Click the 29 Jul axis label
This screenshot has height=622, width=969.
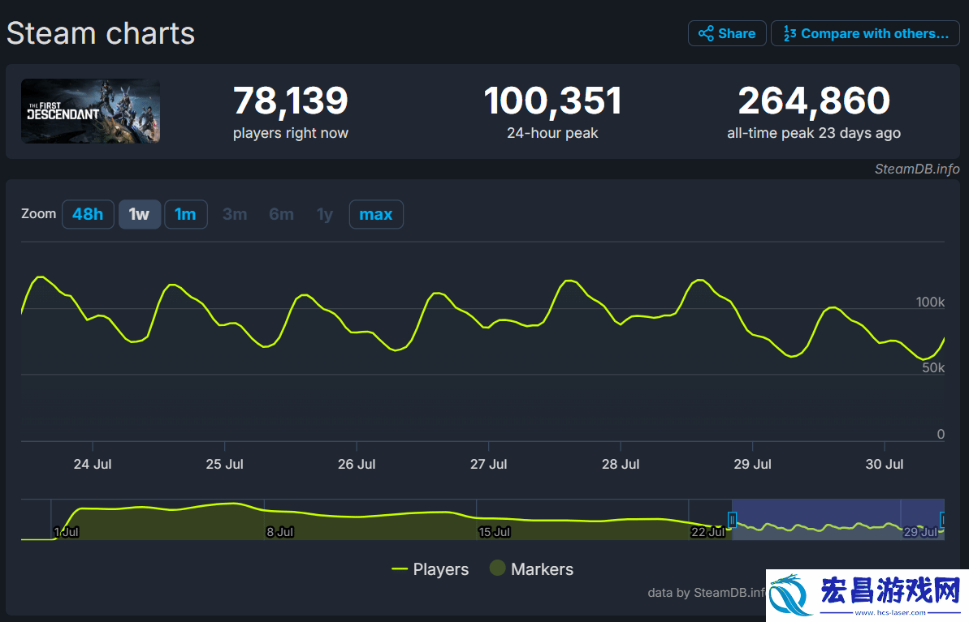752,464
